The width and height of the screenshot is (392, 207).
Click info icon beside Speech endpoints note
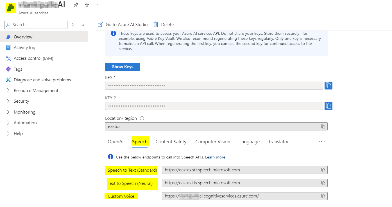[111, 157]
